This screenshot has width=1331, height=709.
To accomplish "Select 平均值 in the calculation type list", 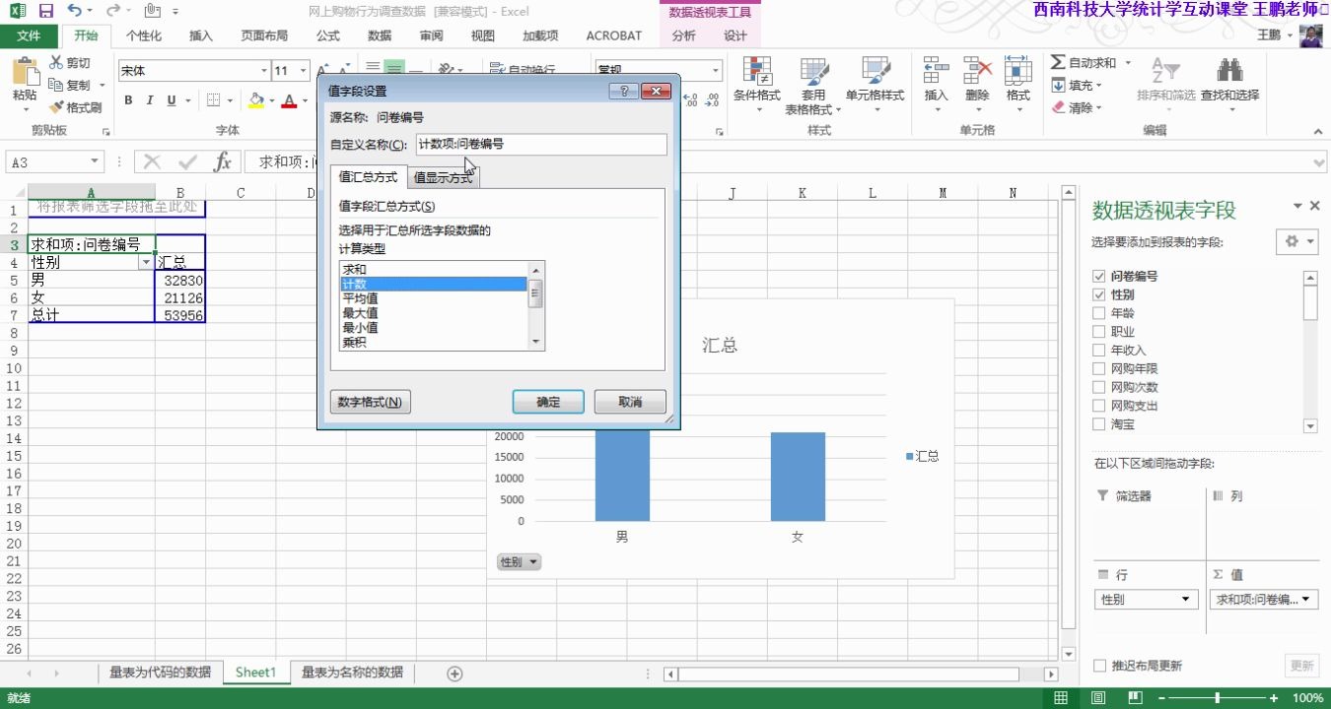I will [x=359, y=298].
